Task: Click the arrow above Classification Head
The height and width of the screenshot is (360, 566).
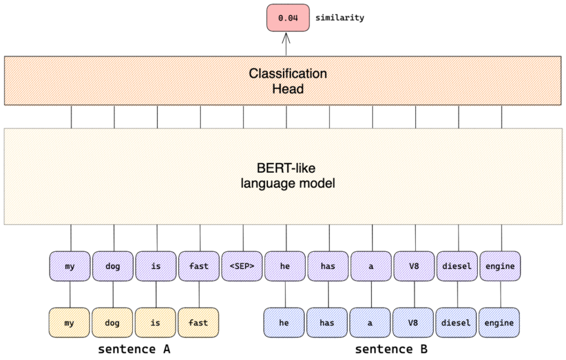Action: click(286, 44)
